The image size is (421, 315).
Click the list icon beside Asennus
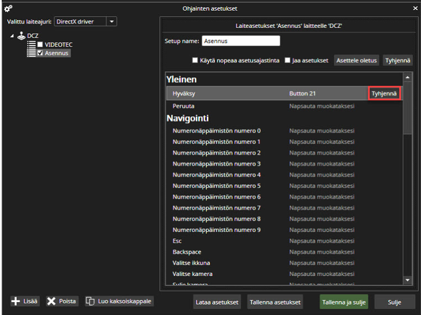[x=31, y=53]
